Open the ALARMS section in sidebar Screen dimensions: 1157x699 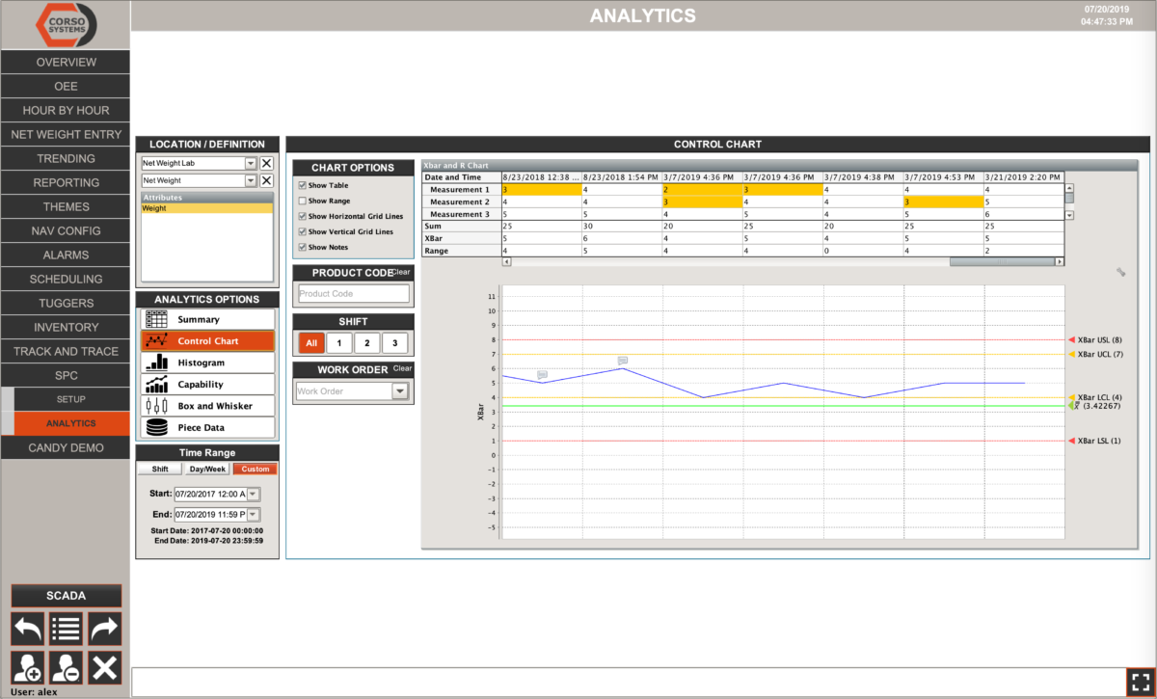[x=65, y=255]
